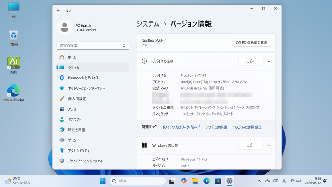Open ゲーム in the sidebar
The height and width of the screenshot is (187, 332).
93,140
